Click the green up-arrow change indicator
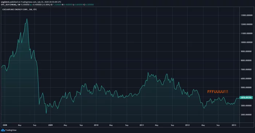Viewport: 255px width, 133px height. [31, 5]
